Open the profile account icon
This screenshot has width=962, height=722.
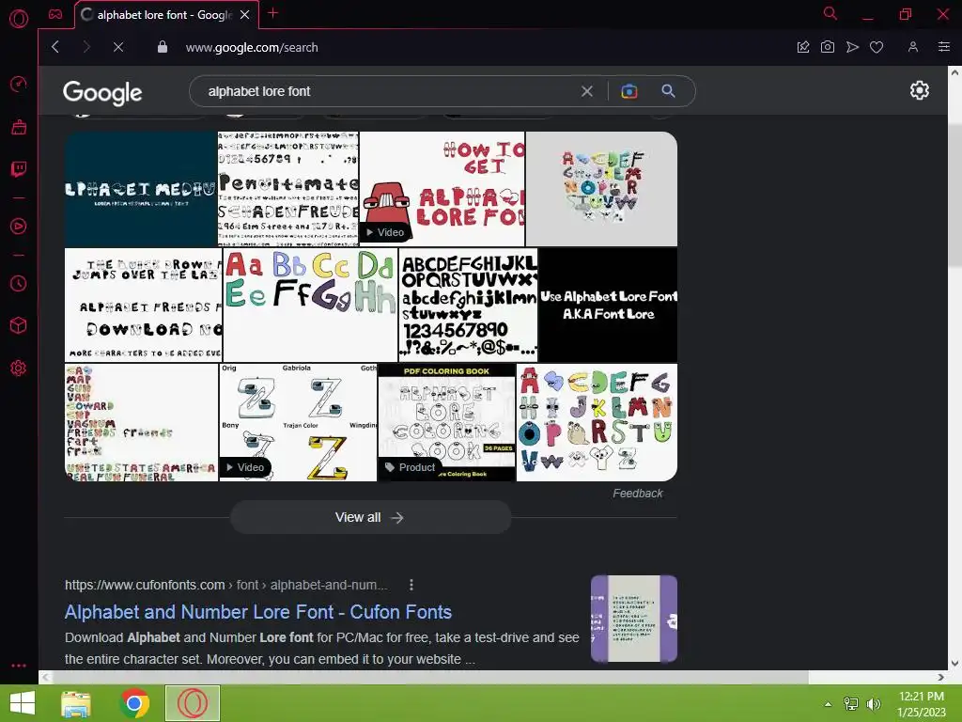[913, 47]
